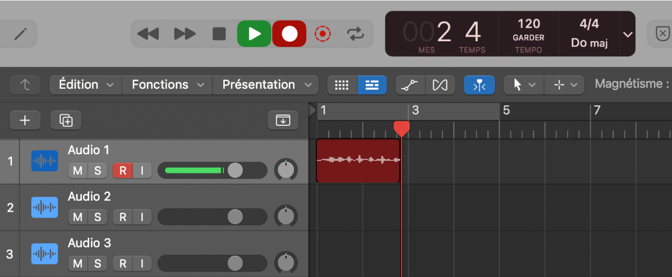Click the Audio 1 volume slider

click(212, 170)
